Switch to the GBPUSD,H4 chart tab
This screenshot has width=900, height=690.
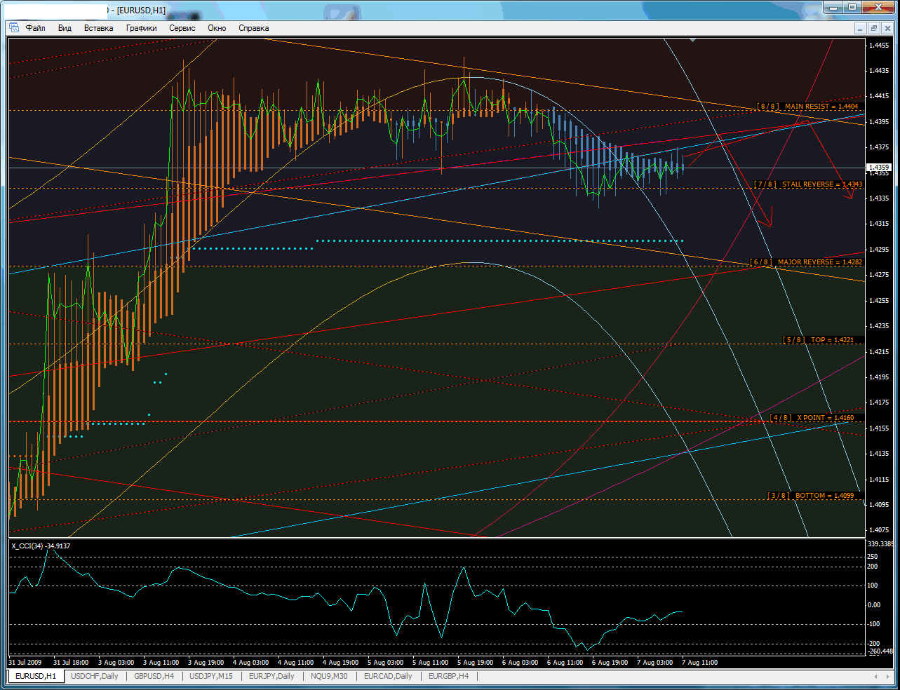pyautogui.click(x=154, y=676)
